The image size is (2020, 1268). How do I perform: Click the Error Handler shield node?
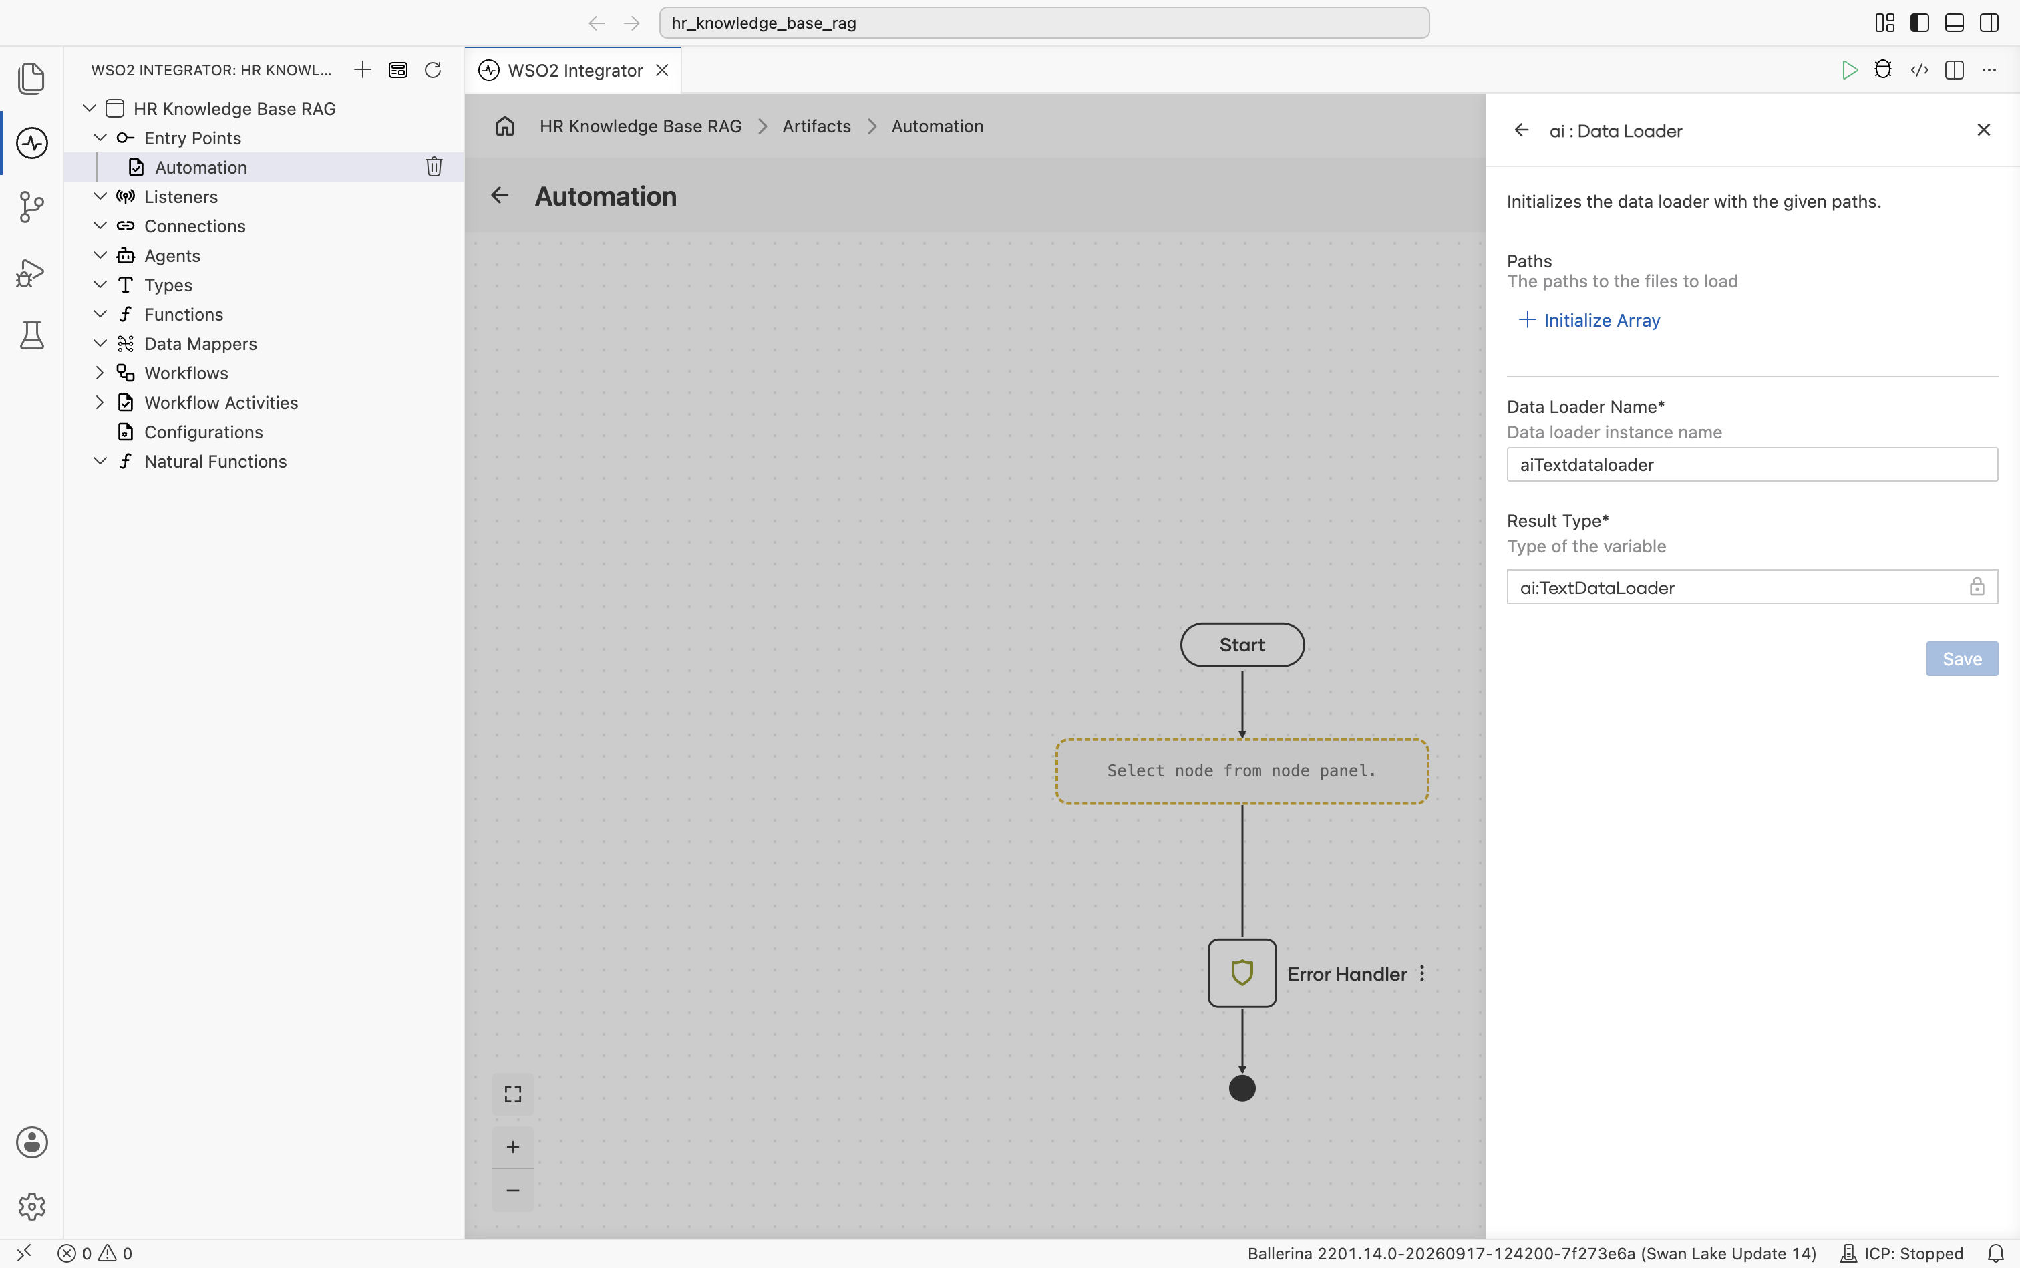[1242, 973]
